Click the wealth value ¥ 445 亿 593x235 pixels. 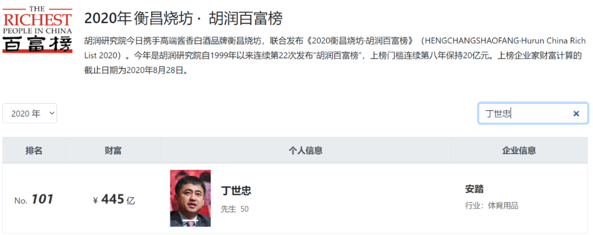click(x=114, y=199)
